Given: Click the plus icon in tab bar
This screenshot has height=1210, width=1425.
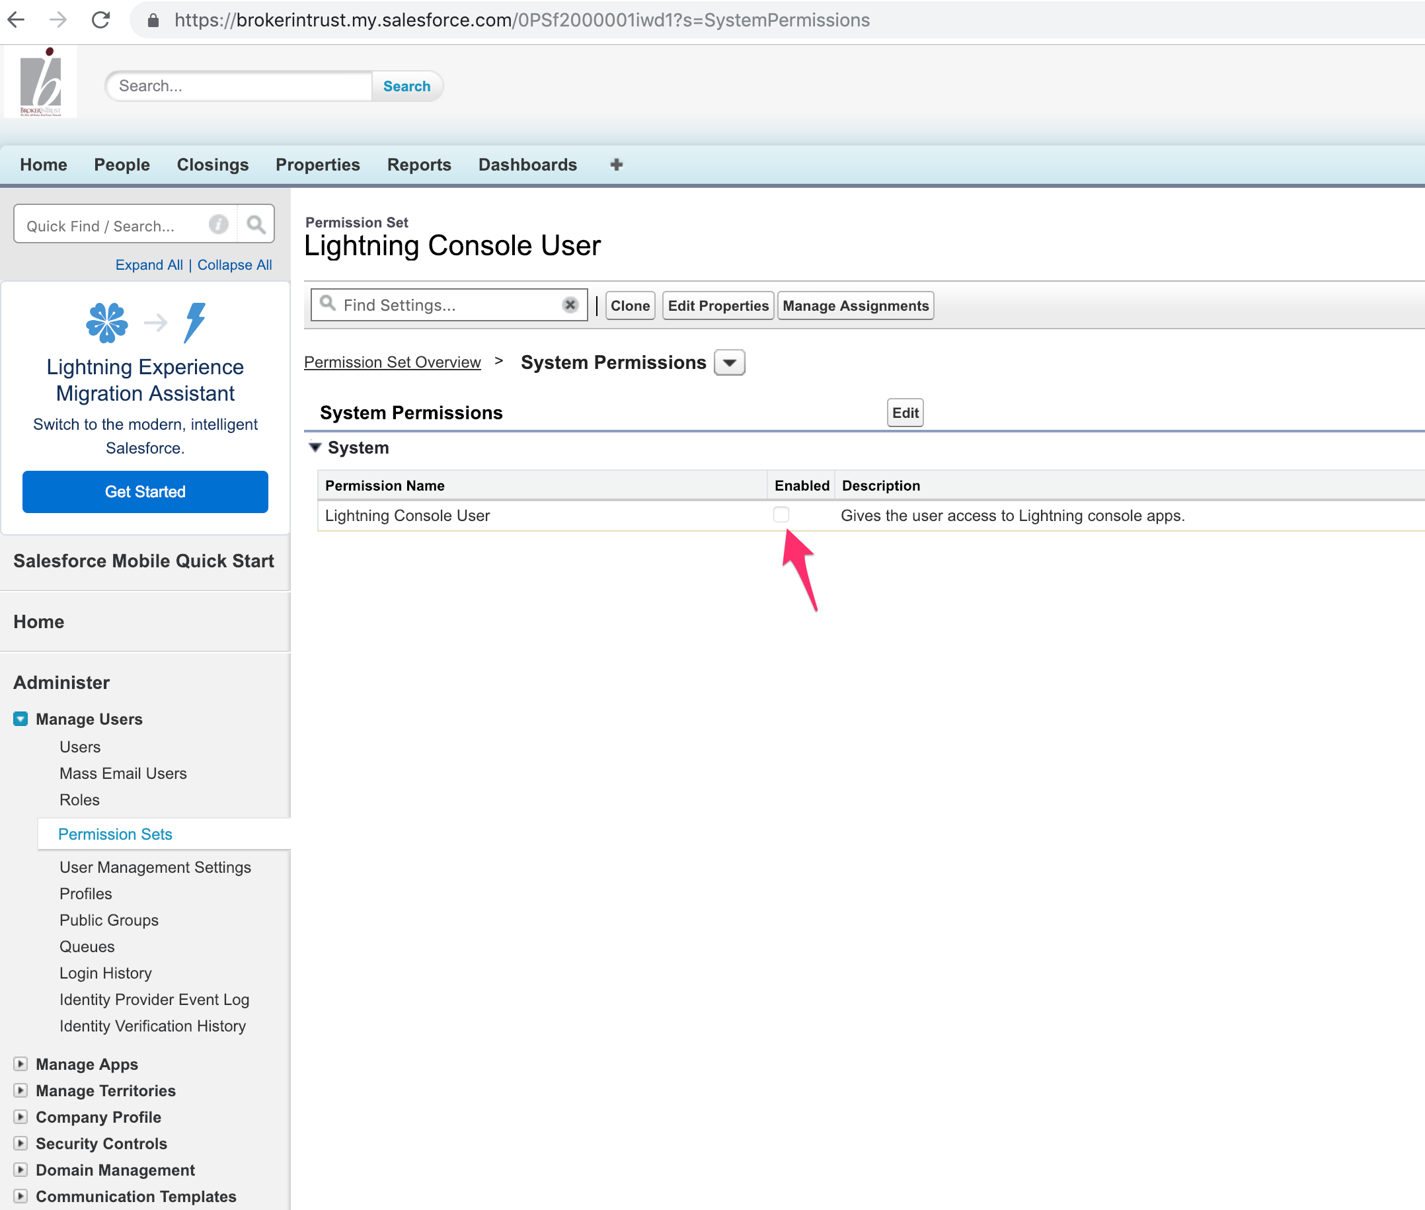Looking at the screenshot, I should click(616, 165).
